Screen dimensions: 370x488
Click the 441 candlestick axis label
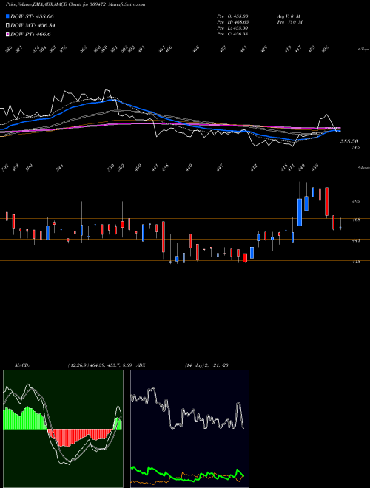[356, 240]
